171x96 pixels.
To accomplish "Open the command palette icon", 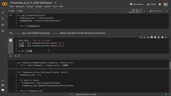I will tap(3, 85).
